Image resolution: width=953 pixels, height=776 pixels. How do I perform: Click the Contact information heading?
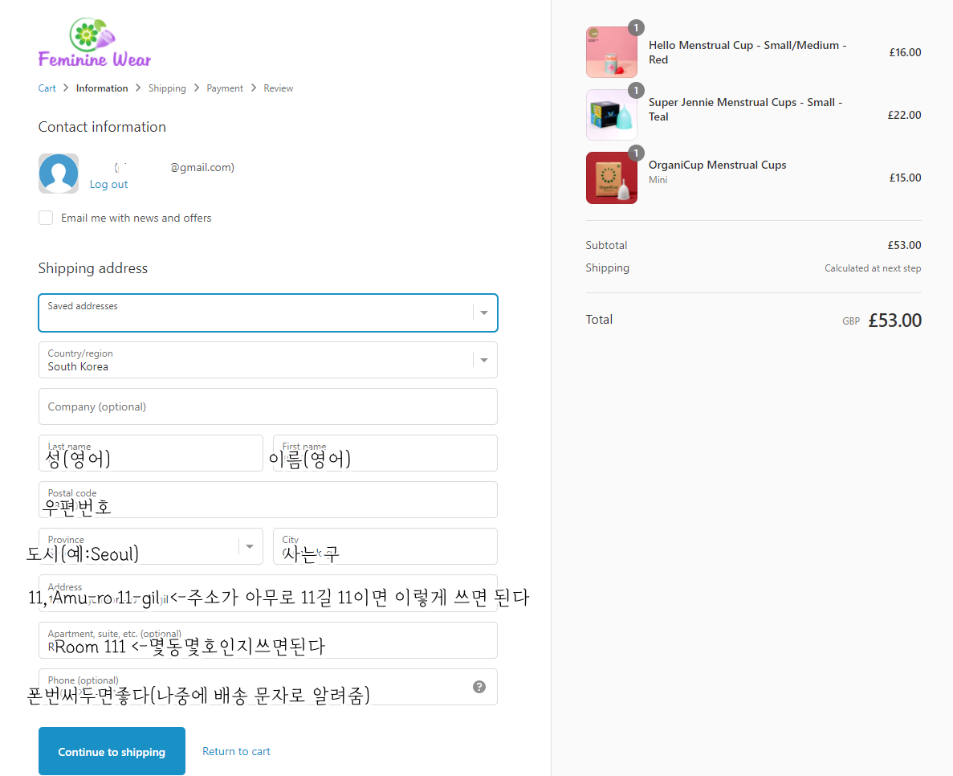pos(102,126)
